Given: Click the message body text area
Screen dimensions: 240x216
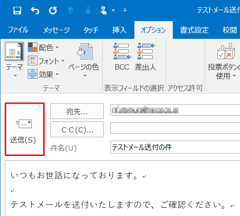Looking at the screenshot, I should (122, 188).
